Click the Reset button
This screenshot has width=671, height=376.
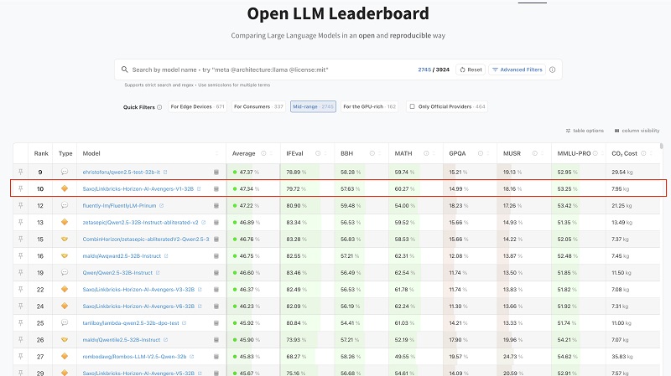point(471,70)
